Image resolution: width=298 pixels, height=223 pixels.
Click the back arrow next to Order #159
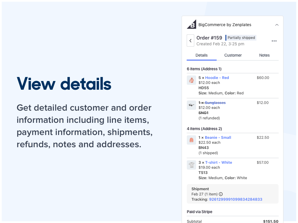[190, 41]
